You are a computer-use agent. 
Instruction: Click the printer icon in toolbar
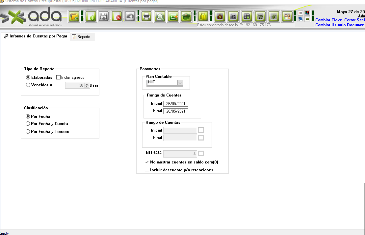coord(146,16)
